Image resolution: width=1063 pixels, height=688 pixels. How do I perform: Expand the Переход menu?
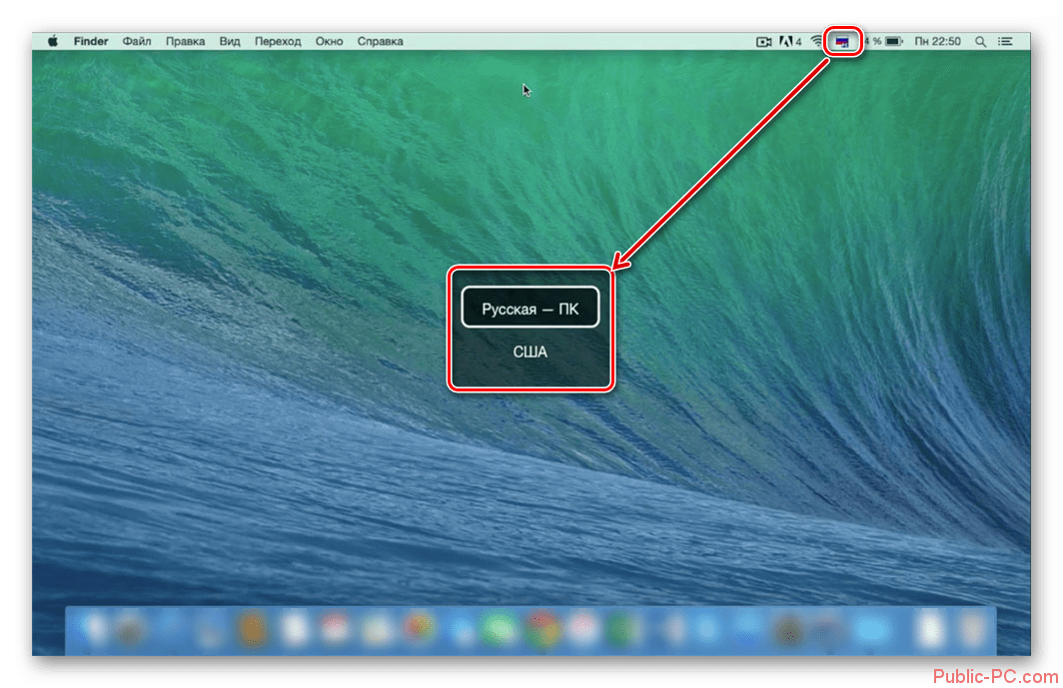278,42
